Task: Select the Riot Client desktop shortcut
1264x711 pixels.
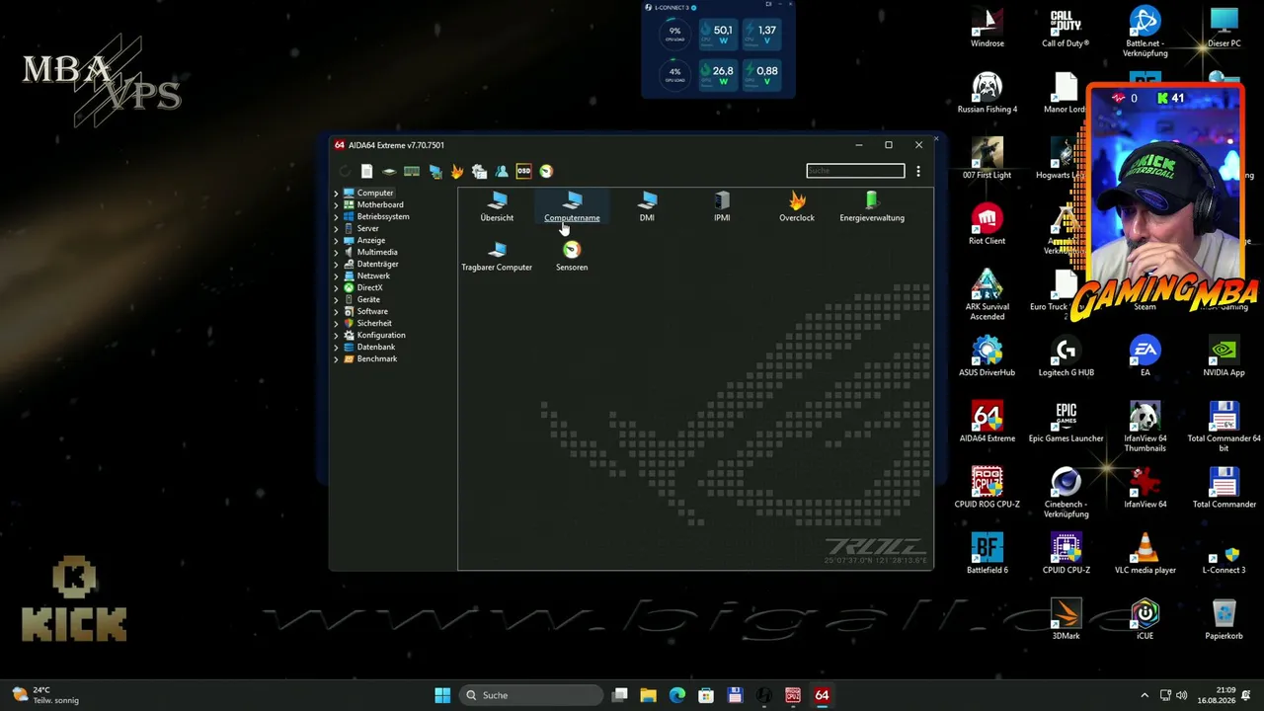Action: pyautogui.click(x=987, y=225)
